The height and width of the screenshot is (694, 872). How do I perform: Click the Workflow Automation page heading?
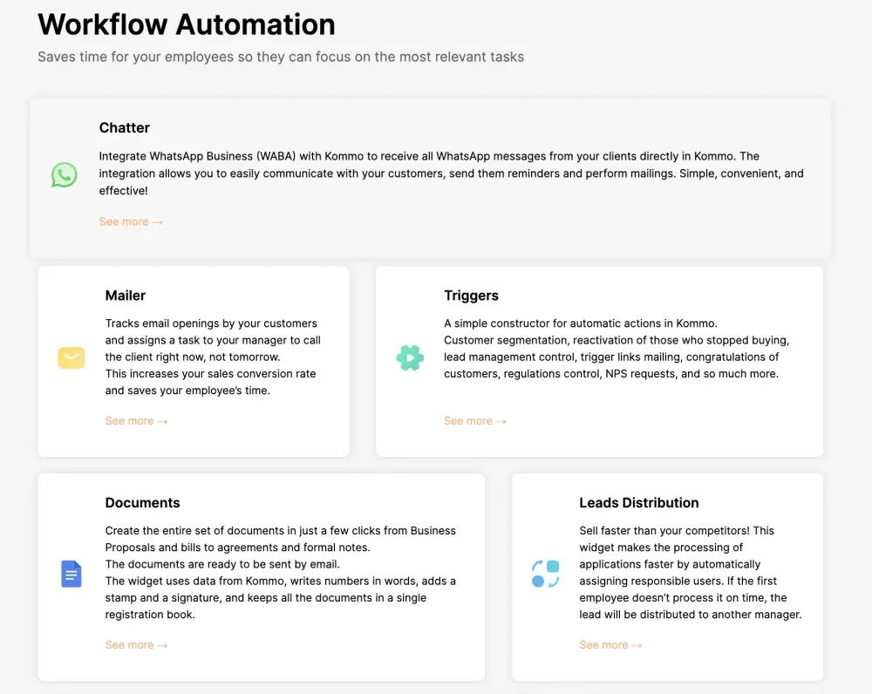coord(187,24)
